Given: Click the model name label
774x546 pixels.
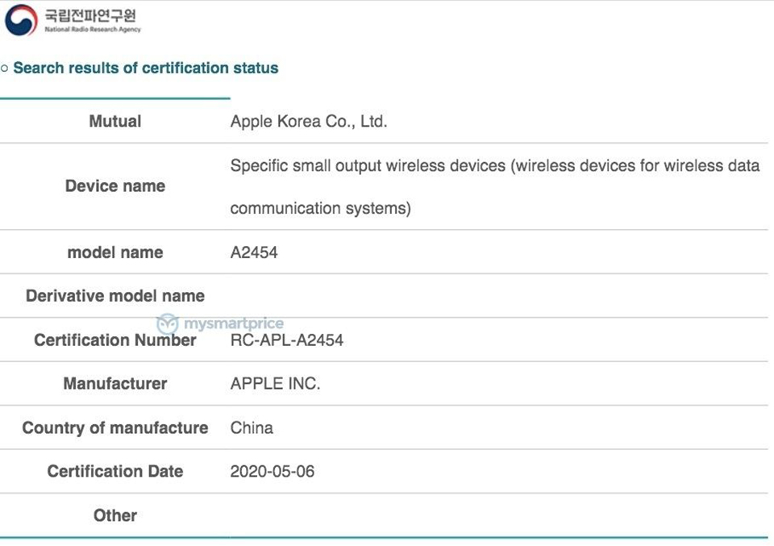Looking at the screenshot, I should pyautogui.click(x=114, y=252).
